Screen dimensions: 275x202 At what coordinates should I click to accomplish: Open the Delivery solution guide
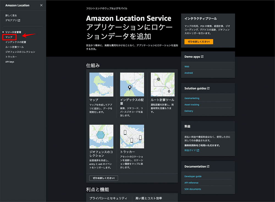[x=189, y=111]
